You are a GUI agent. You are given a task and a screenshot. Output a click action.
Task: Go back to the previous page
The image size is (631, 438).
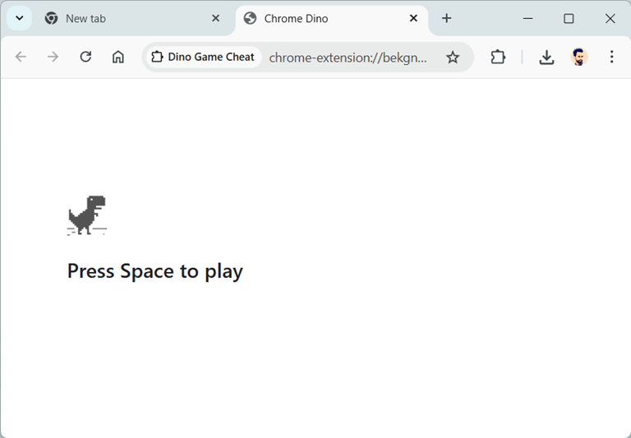[x=21, y=57]
